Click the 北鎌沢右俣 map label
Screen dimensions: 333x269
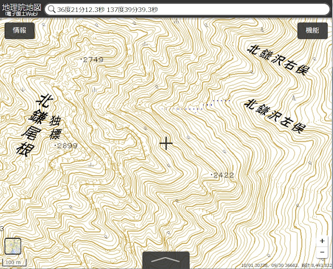(x=279, y=60)
